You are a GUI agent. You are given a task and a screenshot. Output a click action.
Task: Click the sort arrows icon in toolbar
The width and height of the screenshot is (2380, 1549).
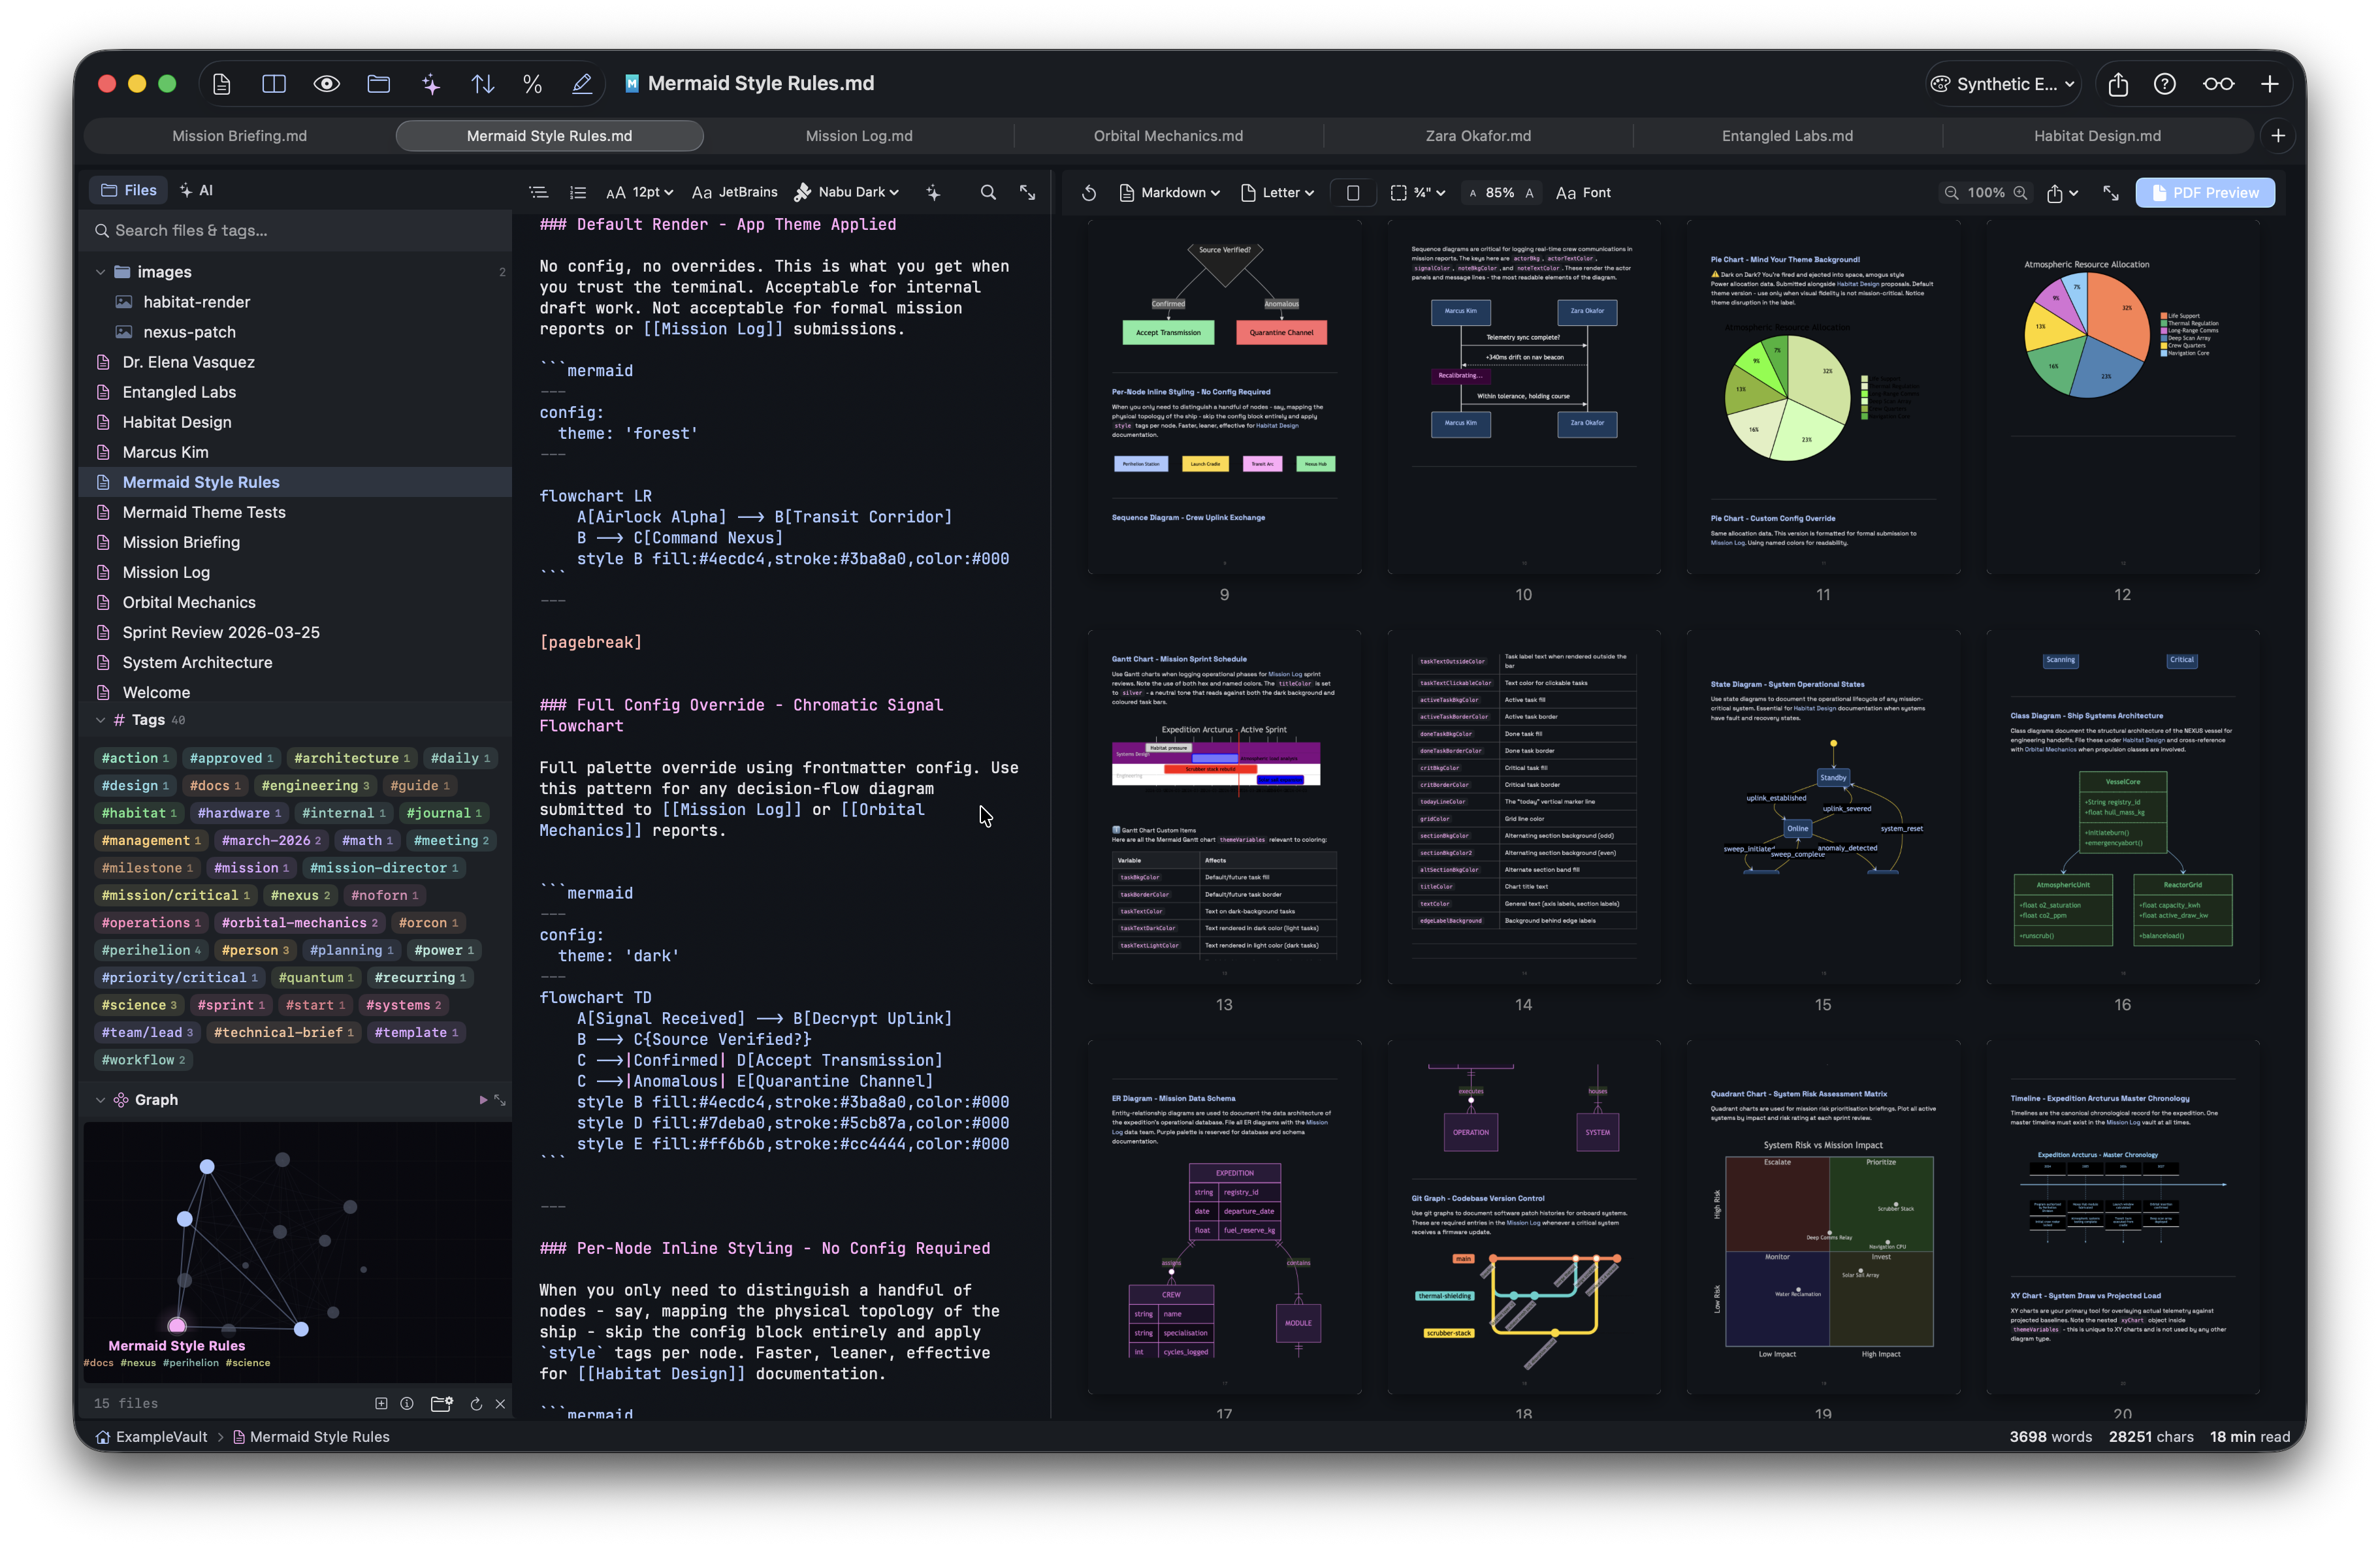click(482, 84)
